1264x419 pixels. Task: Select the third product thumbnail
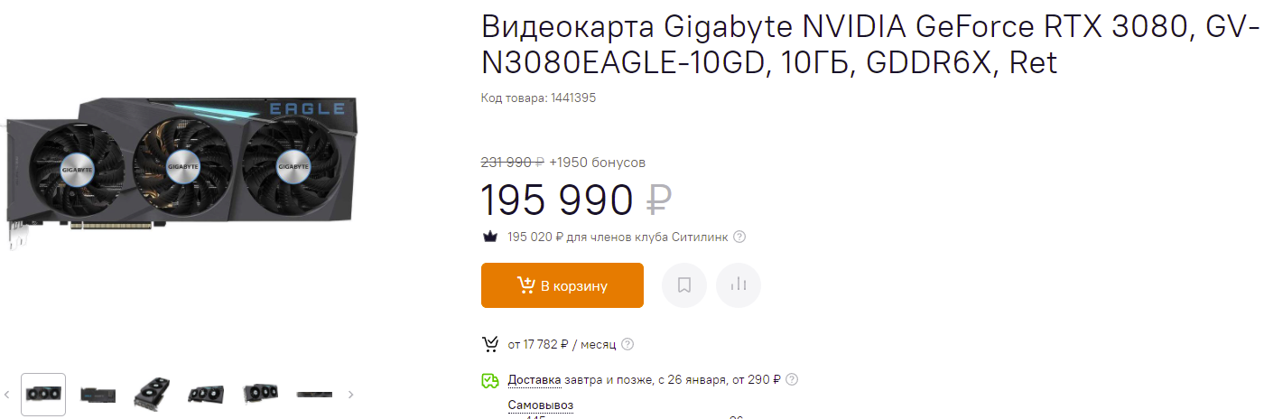pos(152,395)
